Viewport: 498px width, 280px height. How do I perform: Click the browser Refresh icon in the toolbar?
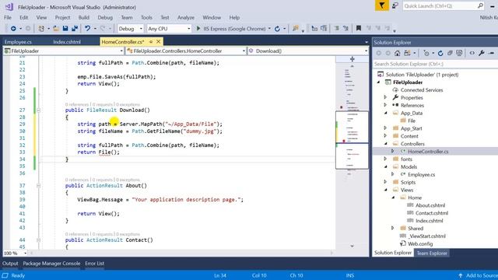(277, 29)
